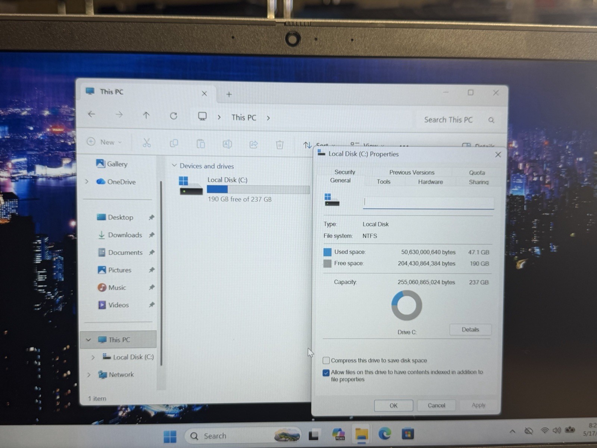Screen dimensions: 597x448
Task: Expand Local Disk (C:) in sidebar
Action: point(93,357)
